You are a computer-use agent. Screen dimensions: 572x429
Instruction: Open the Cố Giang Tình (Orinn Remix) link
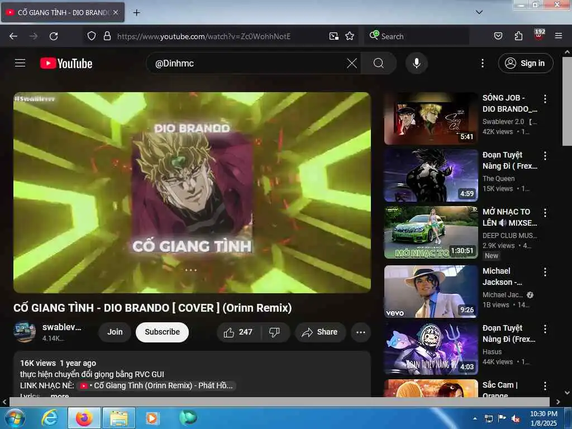point(156,385)
